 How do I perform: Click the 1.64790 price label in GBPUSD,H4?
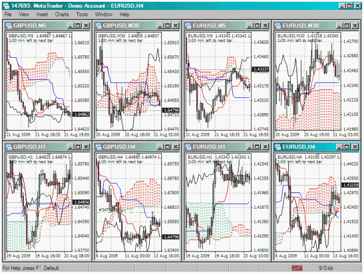[171, 237]
